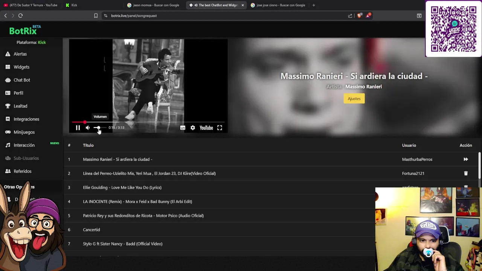The height and width of the screenshot is (271, 482).
Task: Open Sub-Usuarios in the sidebar
Action: point(26,158)
